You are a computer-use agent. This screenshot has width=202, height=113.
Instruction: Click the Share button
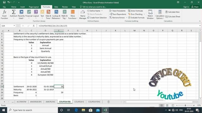(x=195, y=7)
